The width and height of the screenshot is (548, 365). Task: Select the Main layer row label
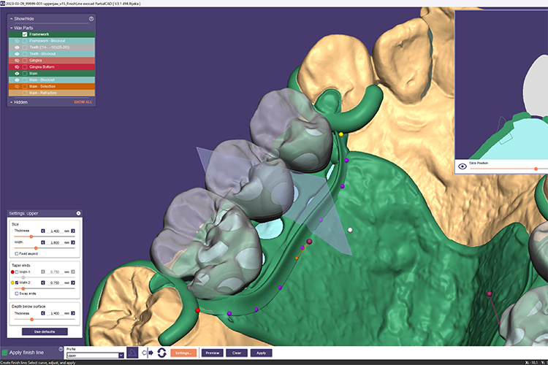click(33, 73)
